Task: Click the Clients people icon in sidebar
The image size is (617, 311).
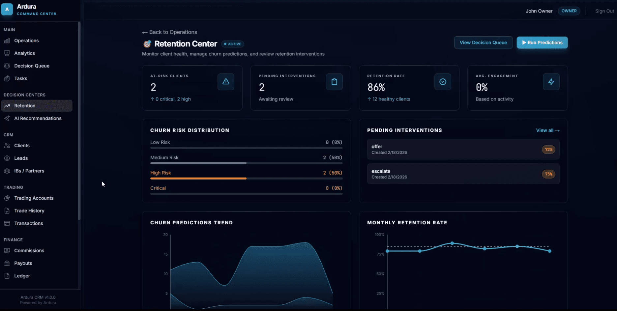Action: [x=7, y=146]
